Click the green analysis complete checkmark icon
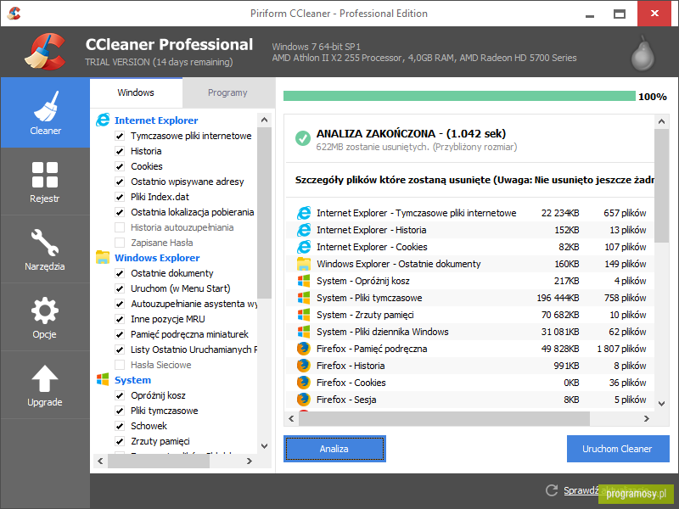 click(x=303, y=138)
